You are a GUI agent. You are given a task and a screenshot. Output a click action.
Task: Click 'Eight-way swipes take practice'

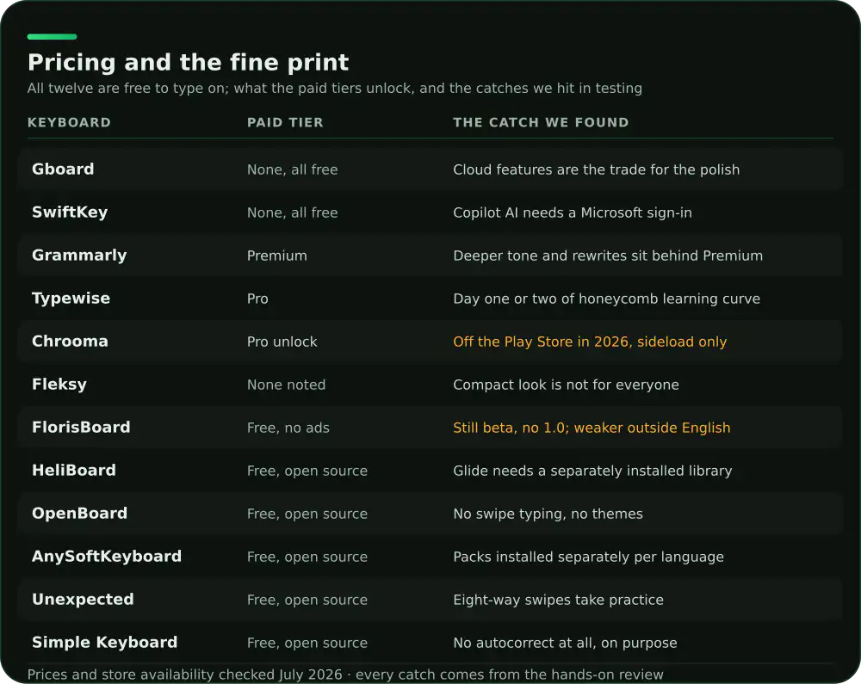coord(558,600)
